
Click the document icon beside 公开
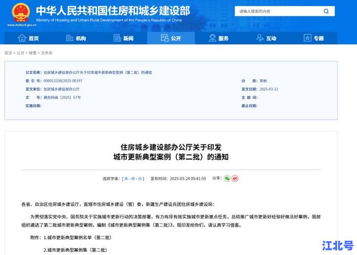(x=164, y=38)
